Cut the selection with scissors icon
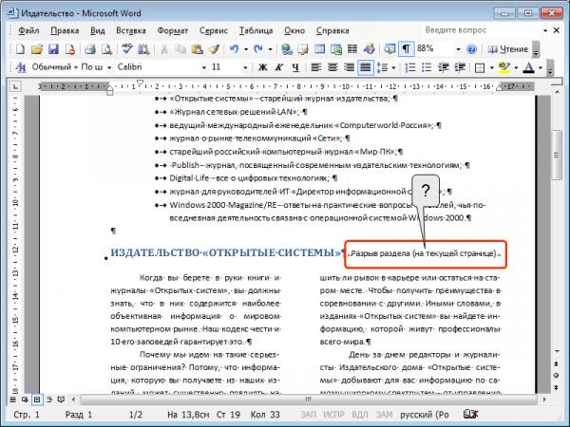570x427 pixels. coord(164,48)
